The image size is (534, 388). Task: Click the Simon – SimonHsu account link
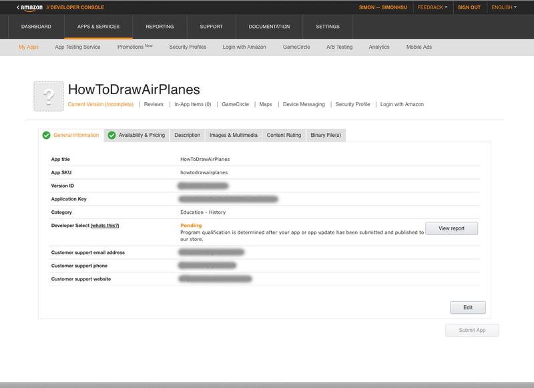[x=382, y=7]
